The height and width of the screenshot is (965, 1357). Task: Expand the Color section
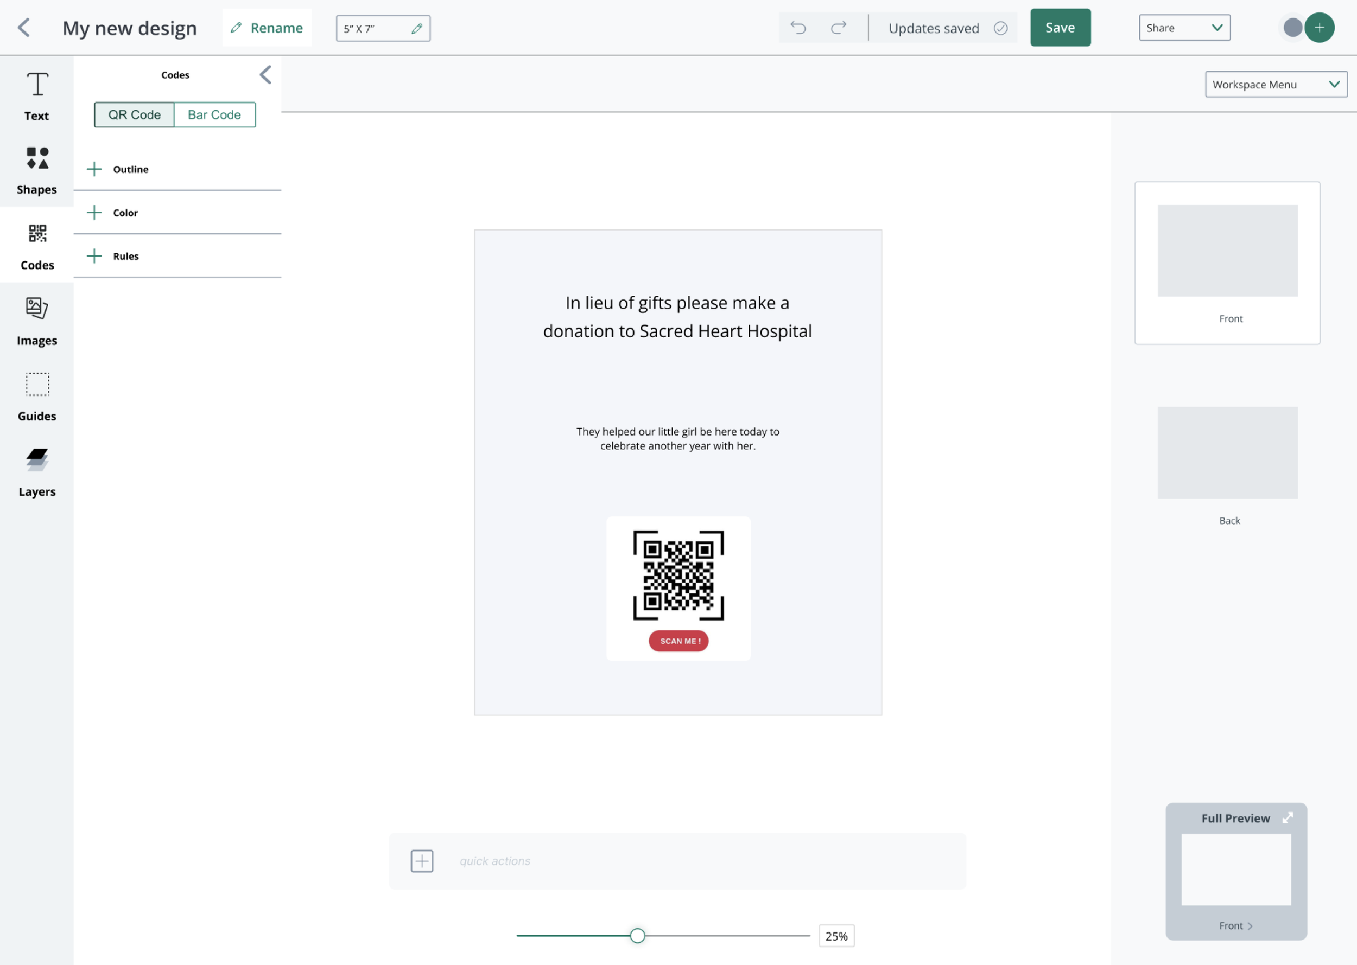177,213
